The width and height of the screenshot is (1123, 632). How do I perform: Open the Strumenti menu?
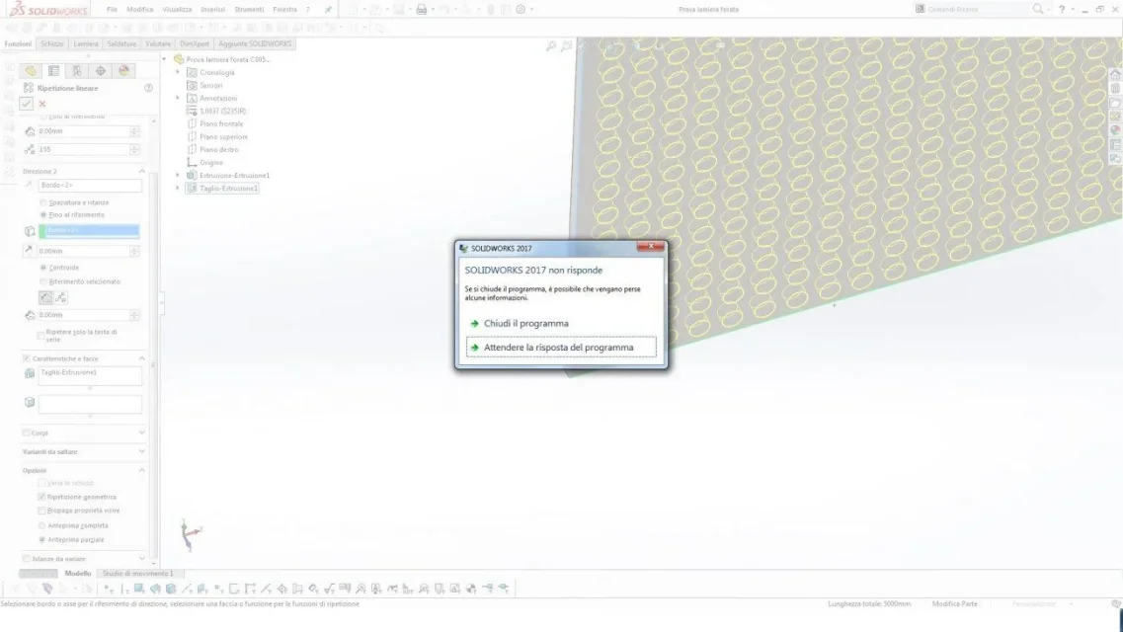point(249,9)
